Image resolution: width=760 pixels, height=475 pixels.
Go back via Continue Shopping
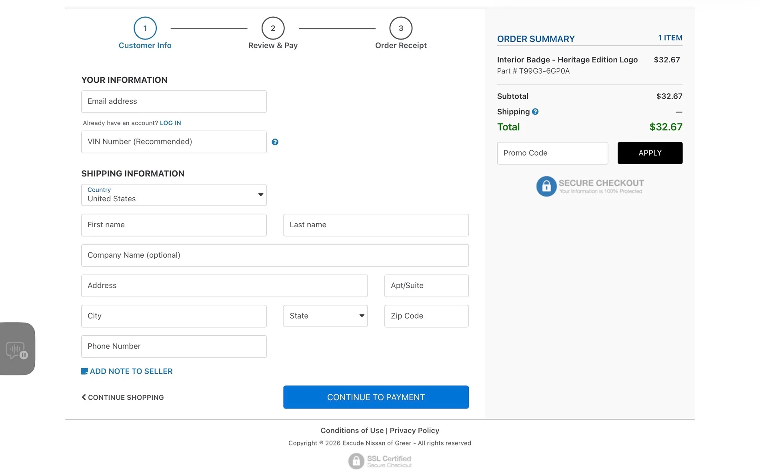point(122,397)
